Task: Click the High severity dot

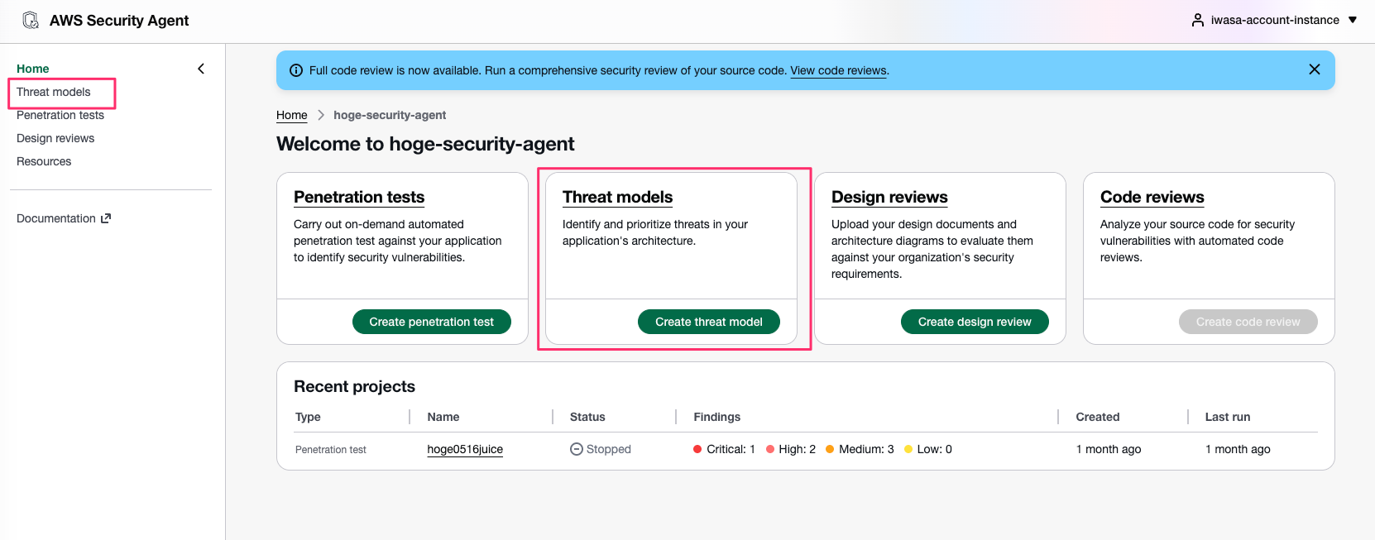Action: [x=770, y=449]
